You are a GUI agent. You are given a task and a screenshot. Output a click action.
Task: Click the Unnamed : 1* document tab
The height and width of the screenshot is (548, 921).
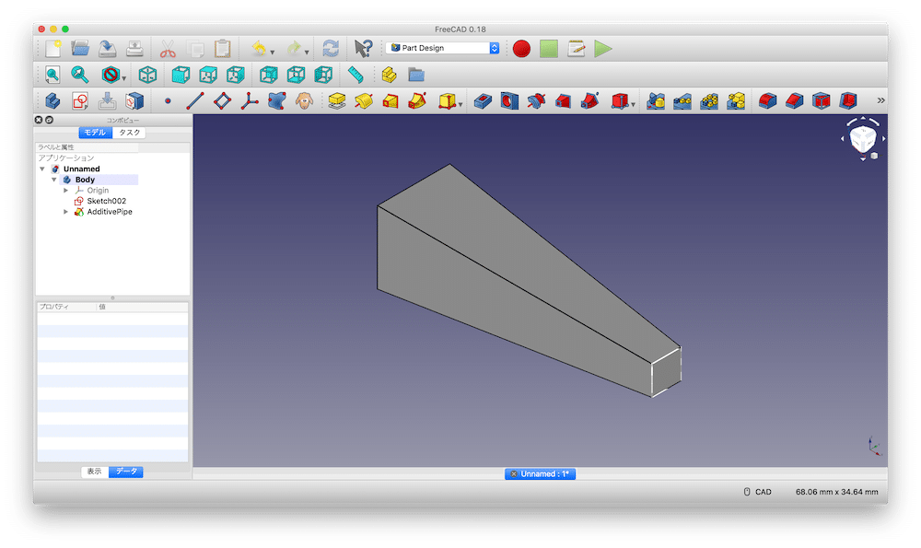541,473
